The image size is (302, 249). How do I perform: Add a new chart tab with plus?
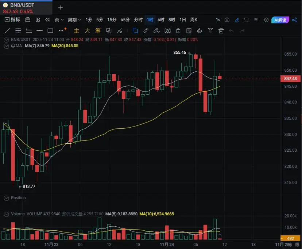tap(61, 8)
